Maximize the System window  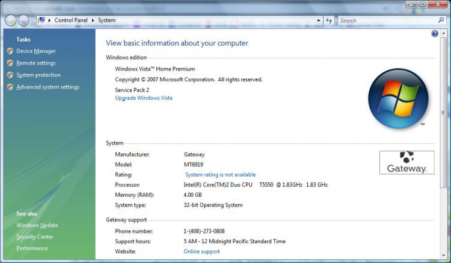click(x=422, y=4)
